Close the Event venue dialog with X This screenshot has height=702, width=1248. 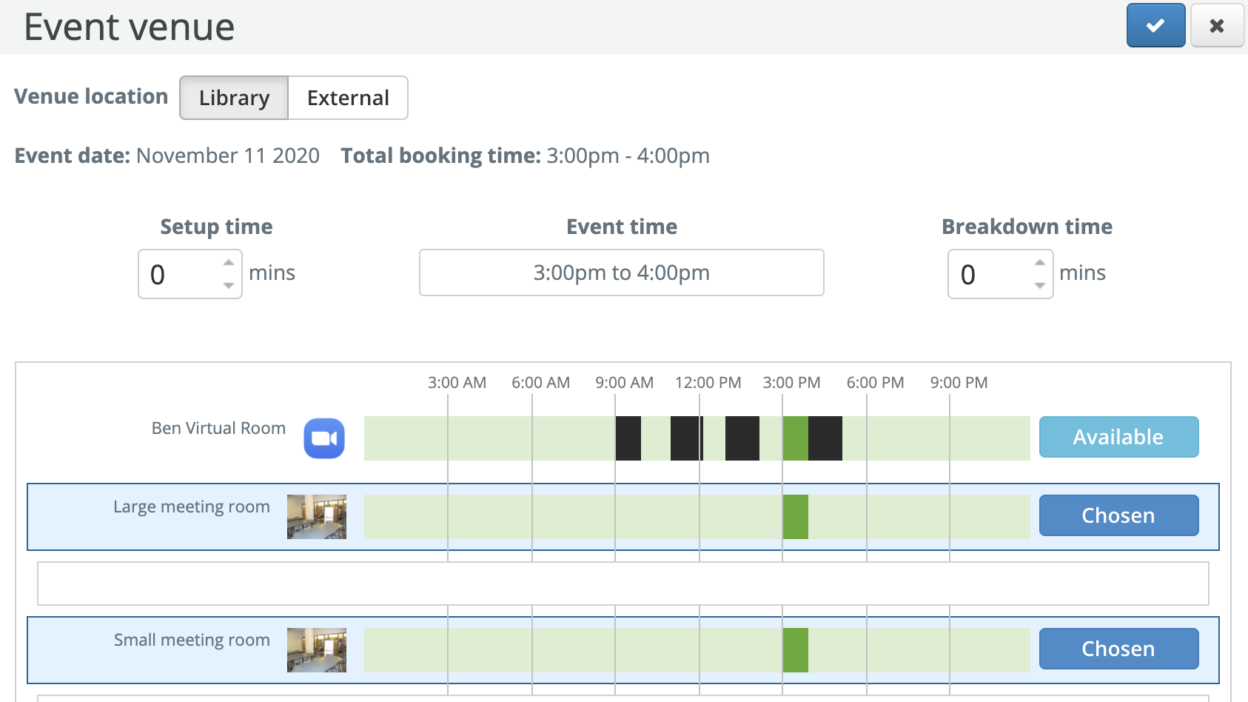click(x=1216, y=26)
